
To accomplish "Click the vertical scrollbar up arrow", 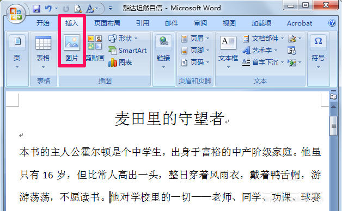I will [x=333, y=107].
